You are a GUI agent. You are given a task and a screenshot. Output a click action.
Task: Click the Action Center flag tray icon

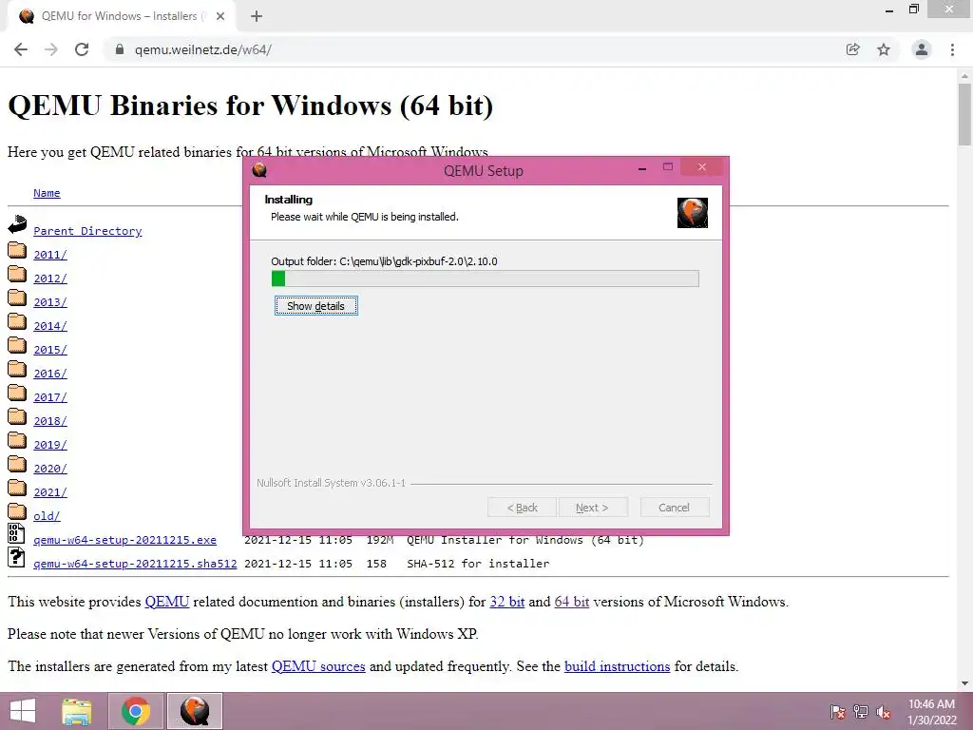click(x=837, y=712)
